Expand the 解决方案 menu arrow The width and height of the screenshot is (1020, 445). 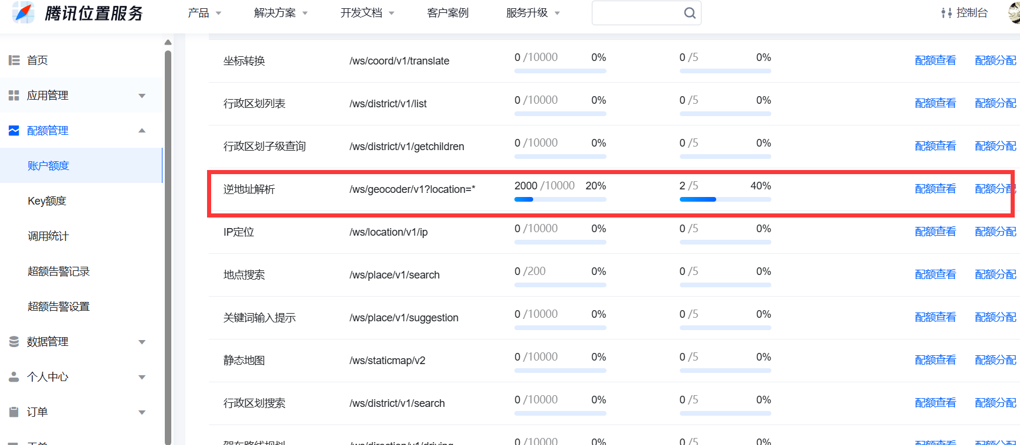305,13
